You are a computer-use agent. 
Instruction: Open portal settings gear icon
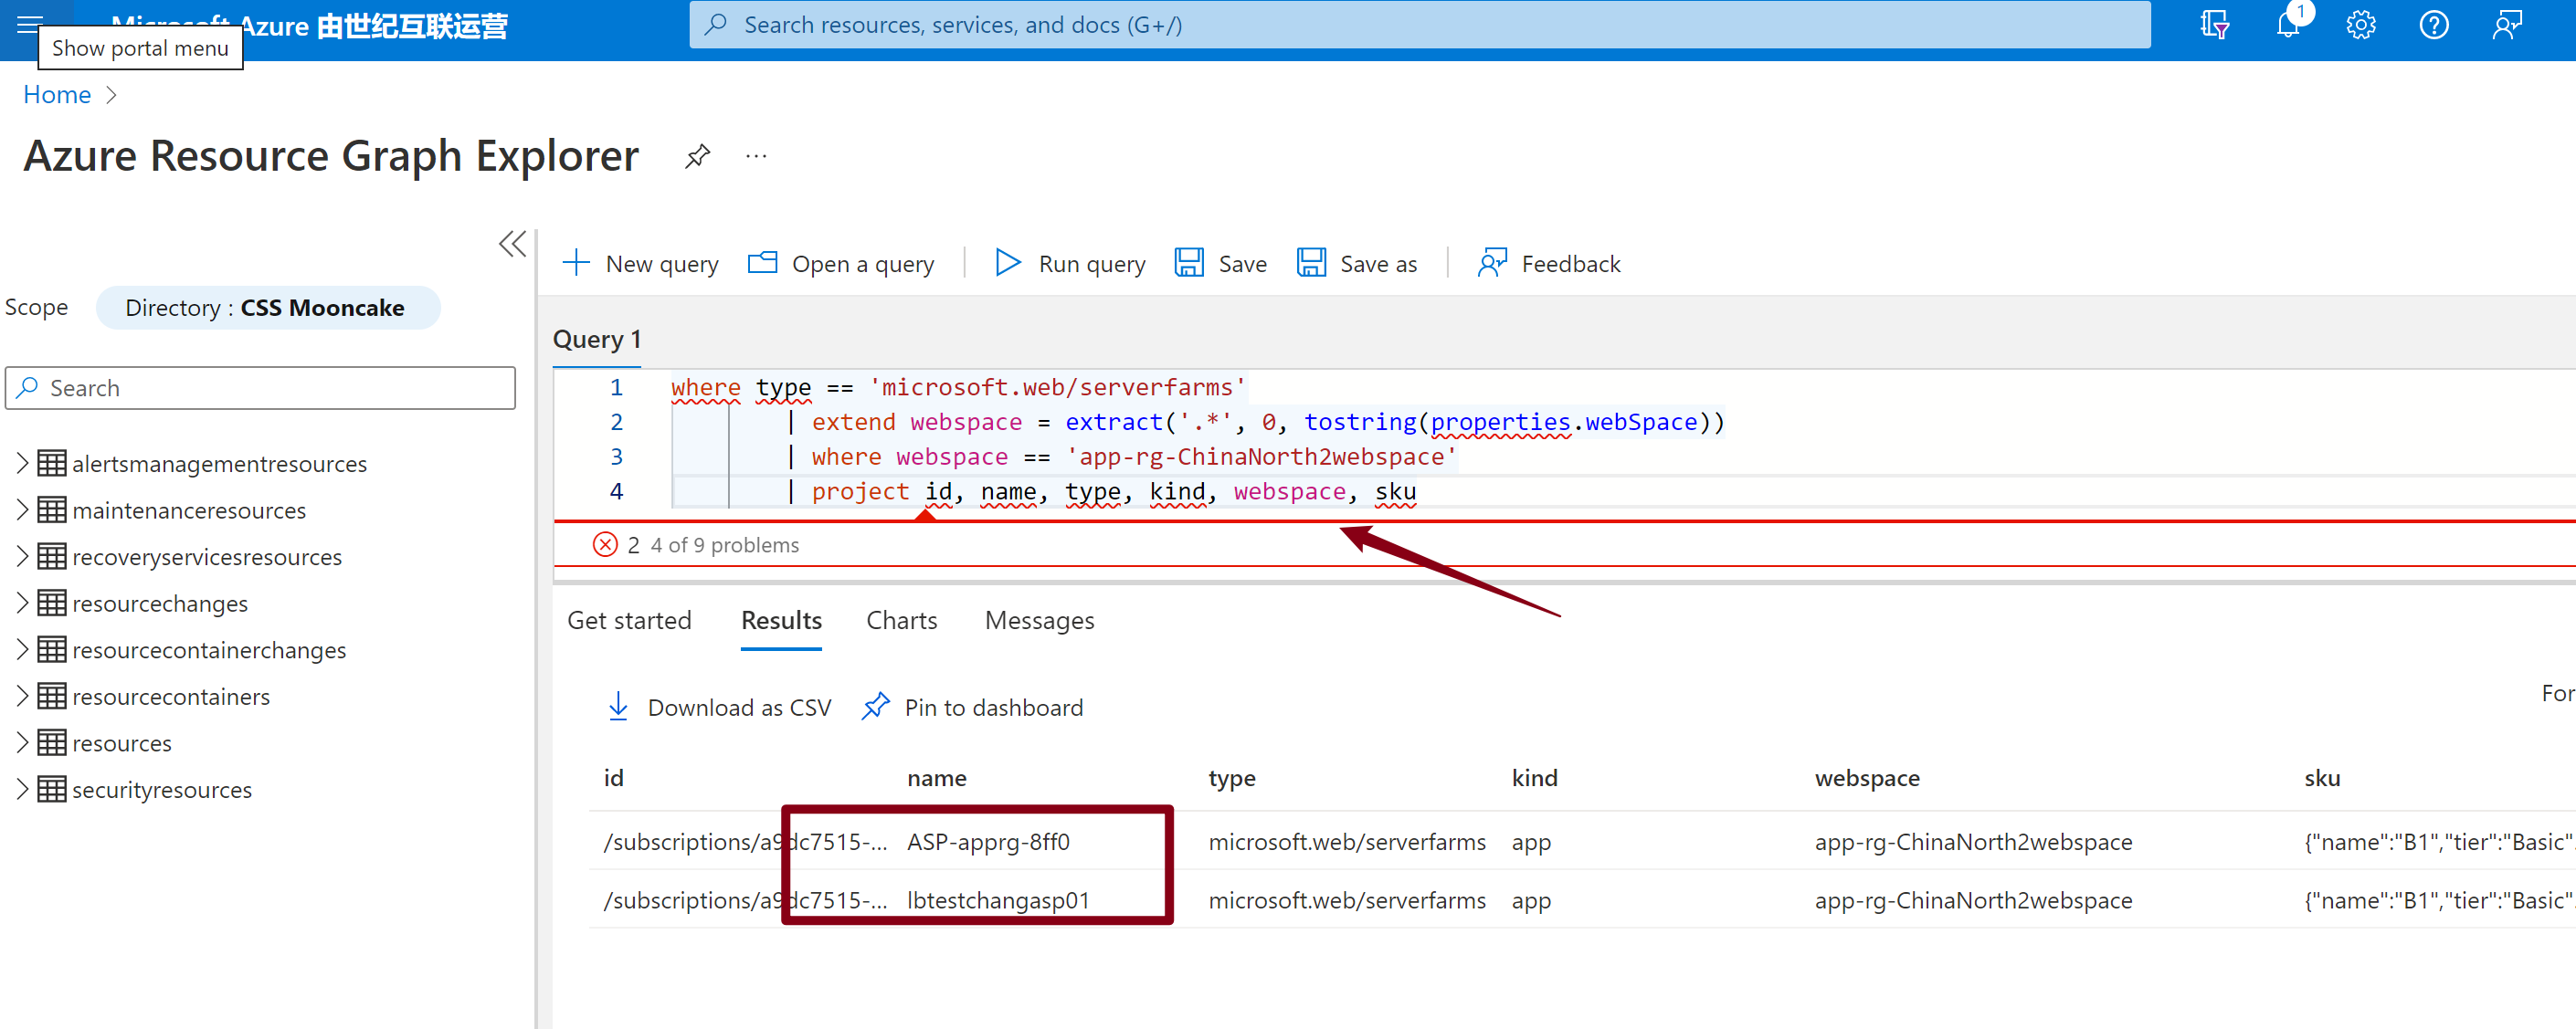[2360, 24]
